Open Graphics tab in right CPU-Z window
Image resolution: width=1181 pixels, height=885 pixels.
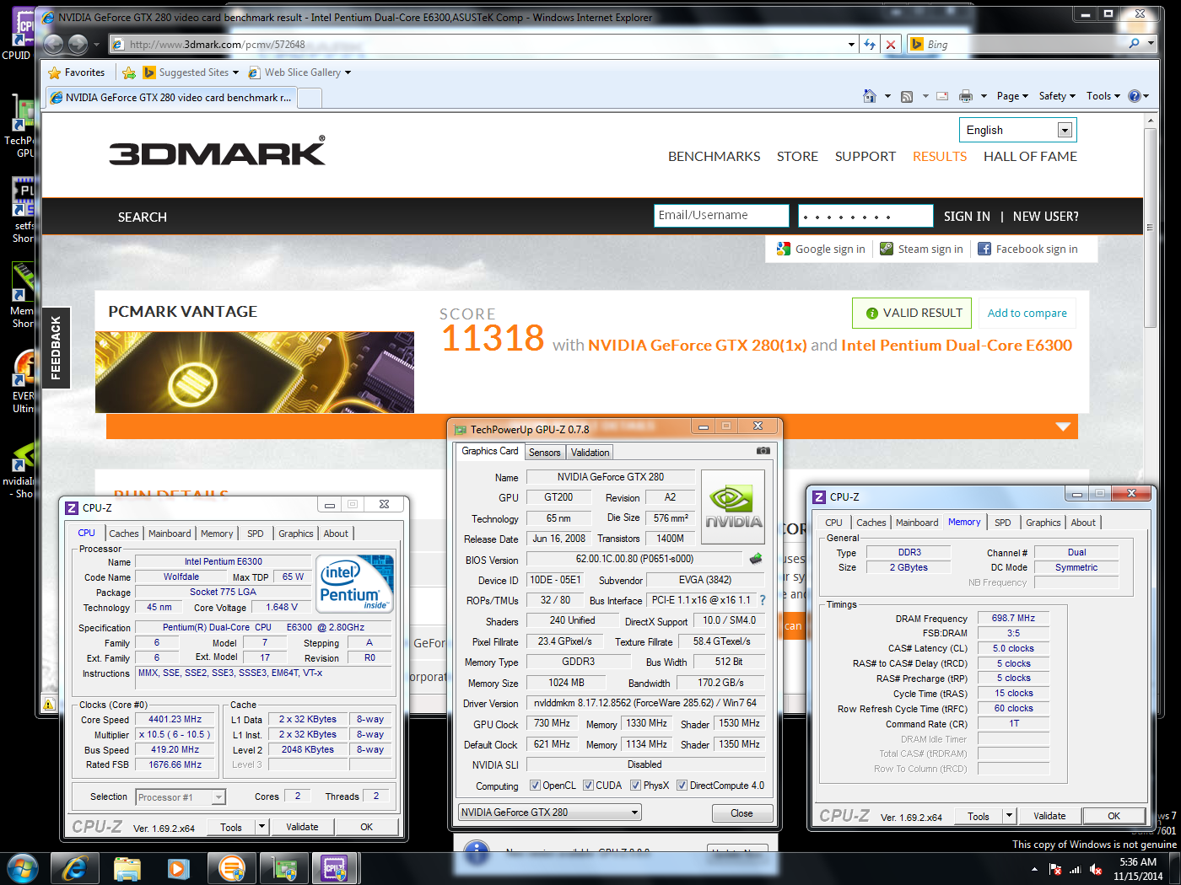(x=1043, y=523)
